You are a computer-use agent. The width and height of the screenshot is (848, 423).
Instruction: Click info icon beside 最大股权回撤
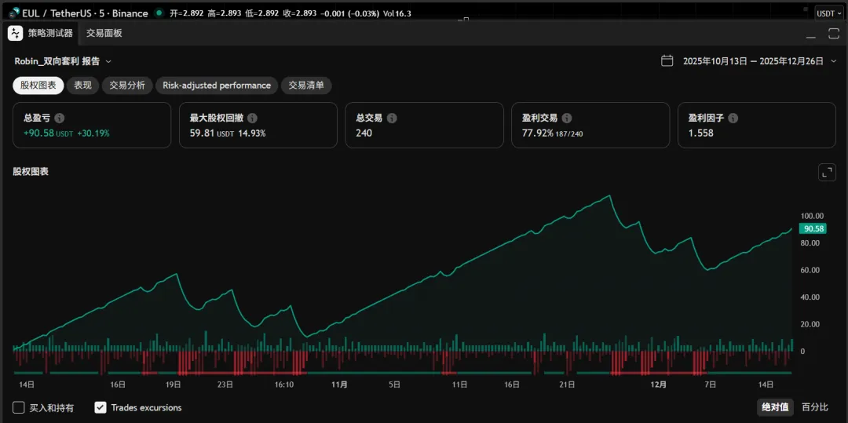tap(252, 118)
